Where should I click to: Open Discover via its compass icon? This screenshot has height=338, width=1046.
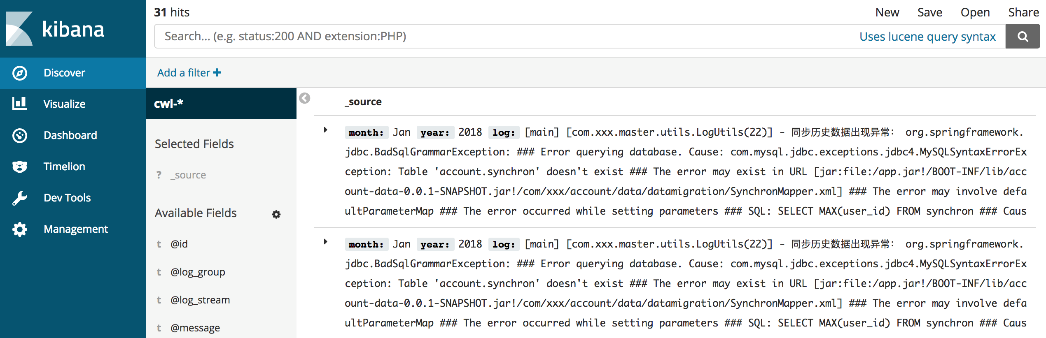(x=20, y=73)
